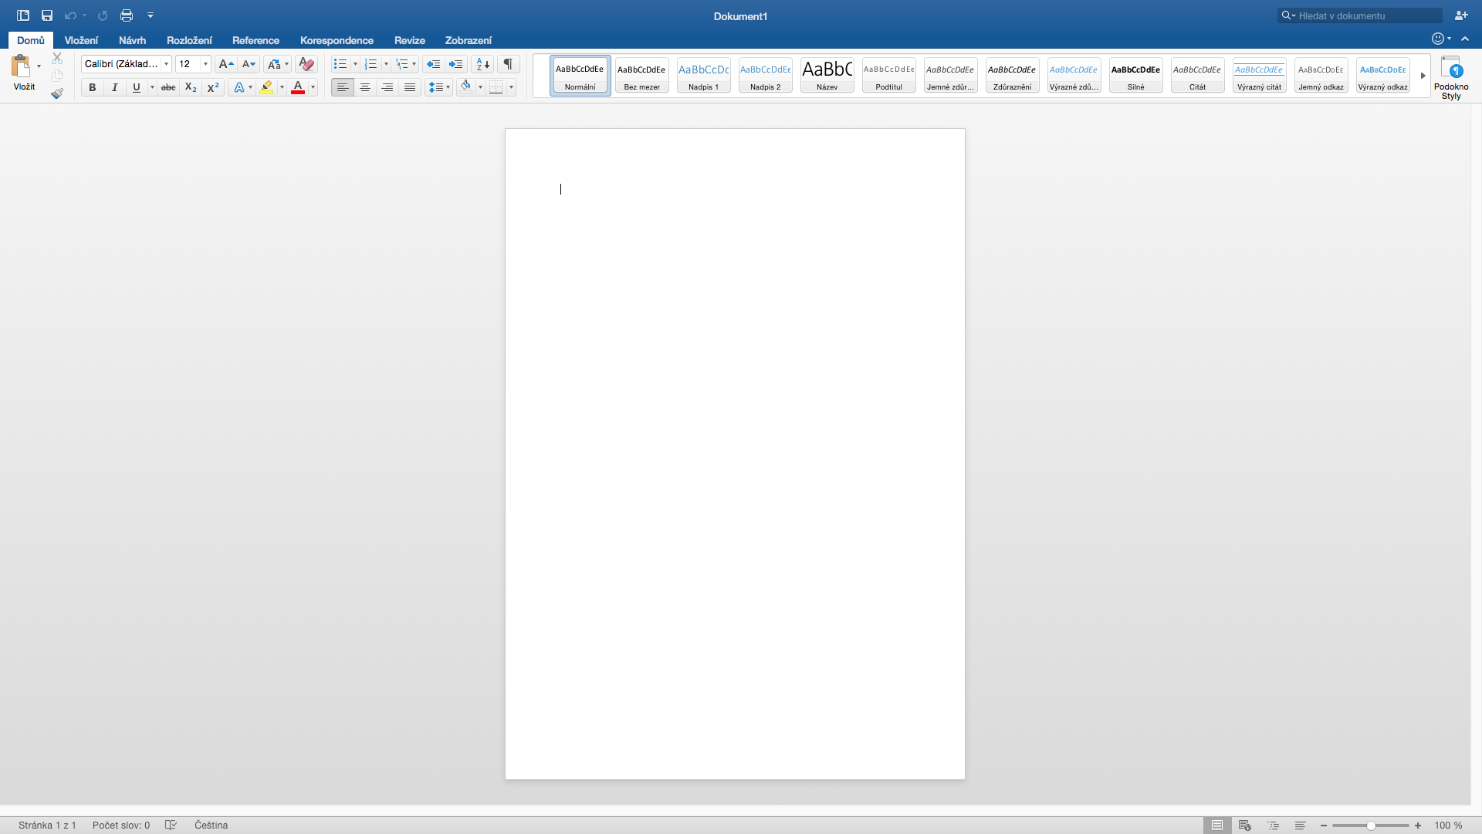Enable center paragraph alignment
The width and height of the screenshot is (1482, 834).
click(364, 87)
